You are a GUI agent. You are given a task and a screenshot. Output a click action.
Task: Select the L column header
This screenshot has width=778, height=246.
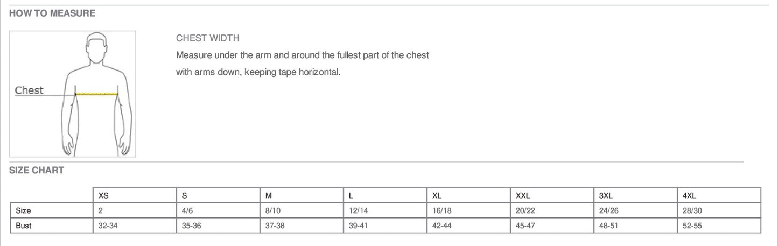coord(386,195)
